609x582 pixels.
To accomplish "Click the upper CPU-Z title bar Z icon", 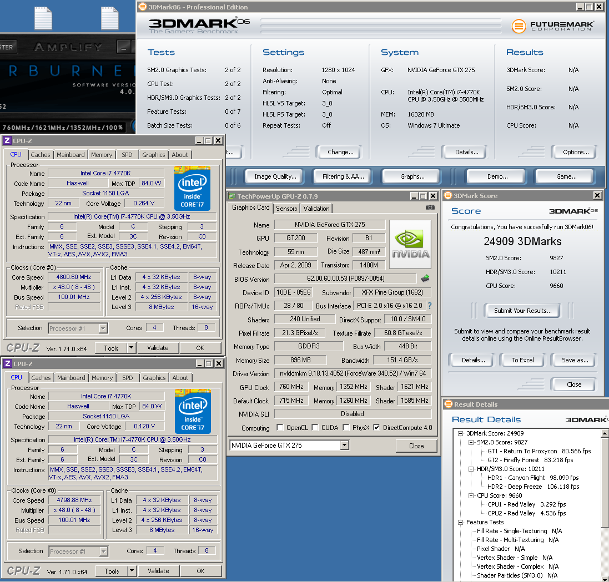I will 7,140.
